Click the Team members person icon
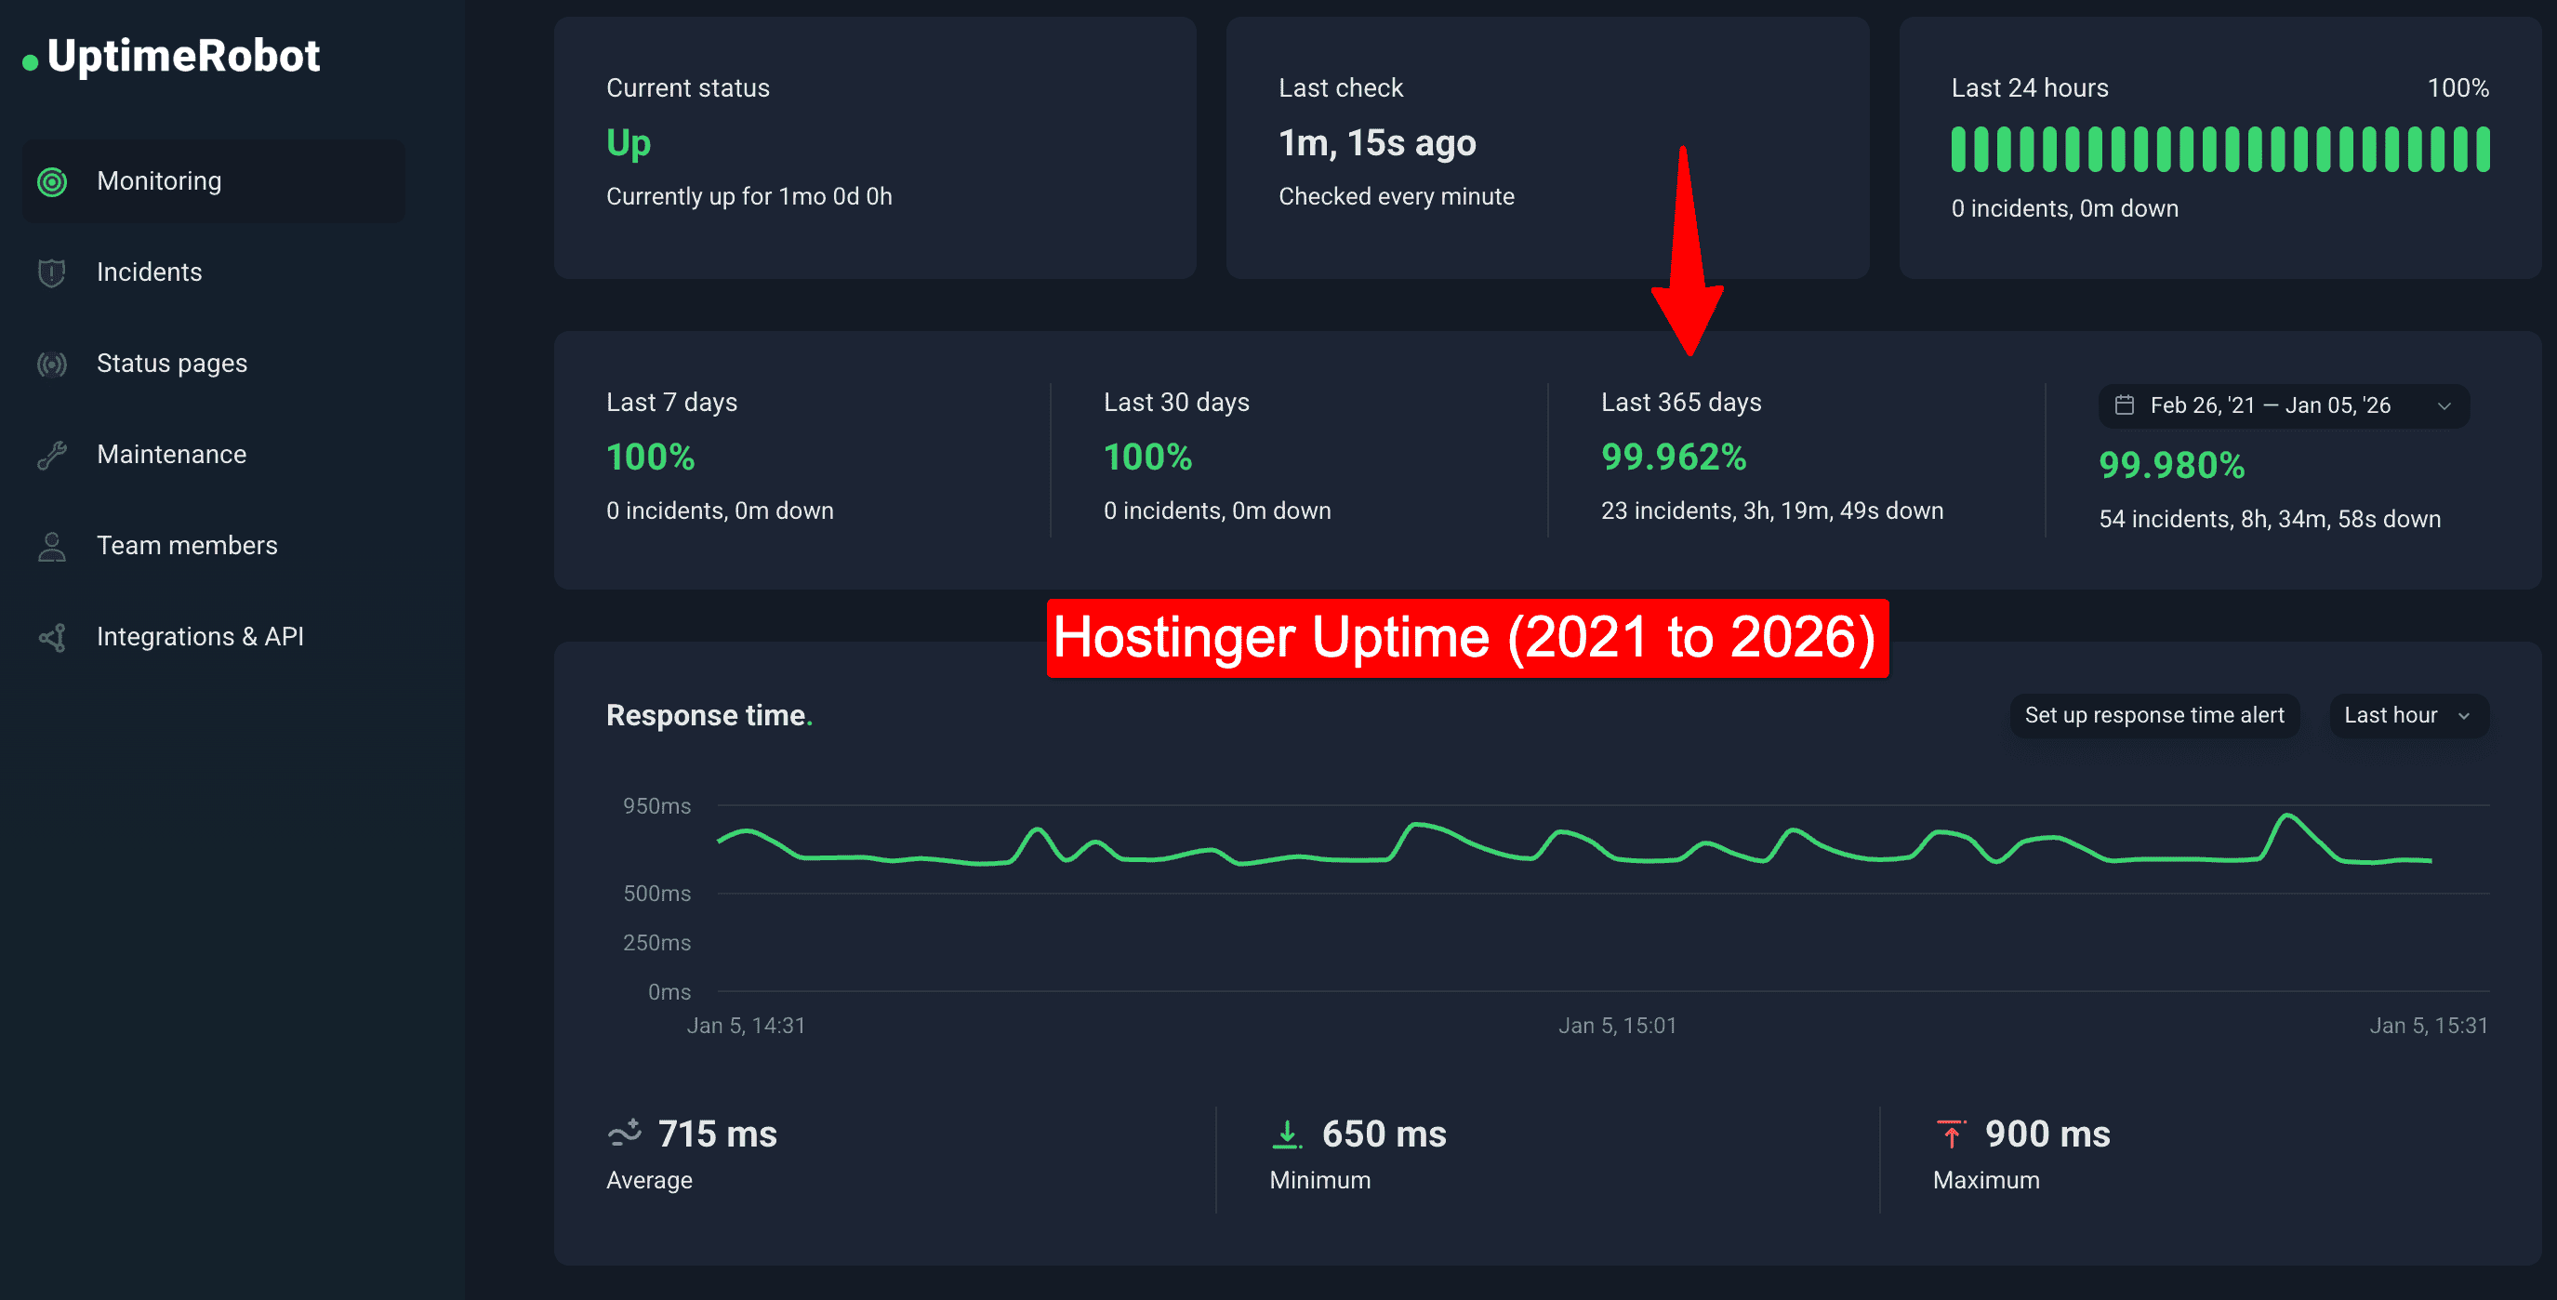2557x1300 pixels. click(52, 546)
